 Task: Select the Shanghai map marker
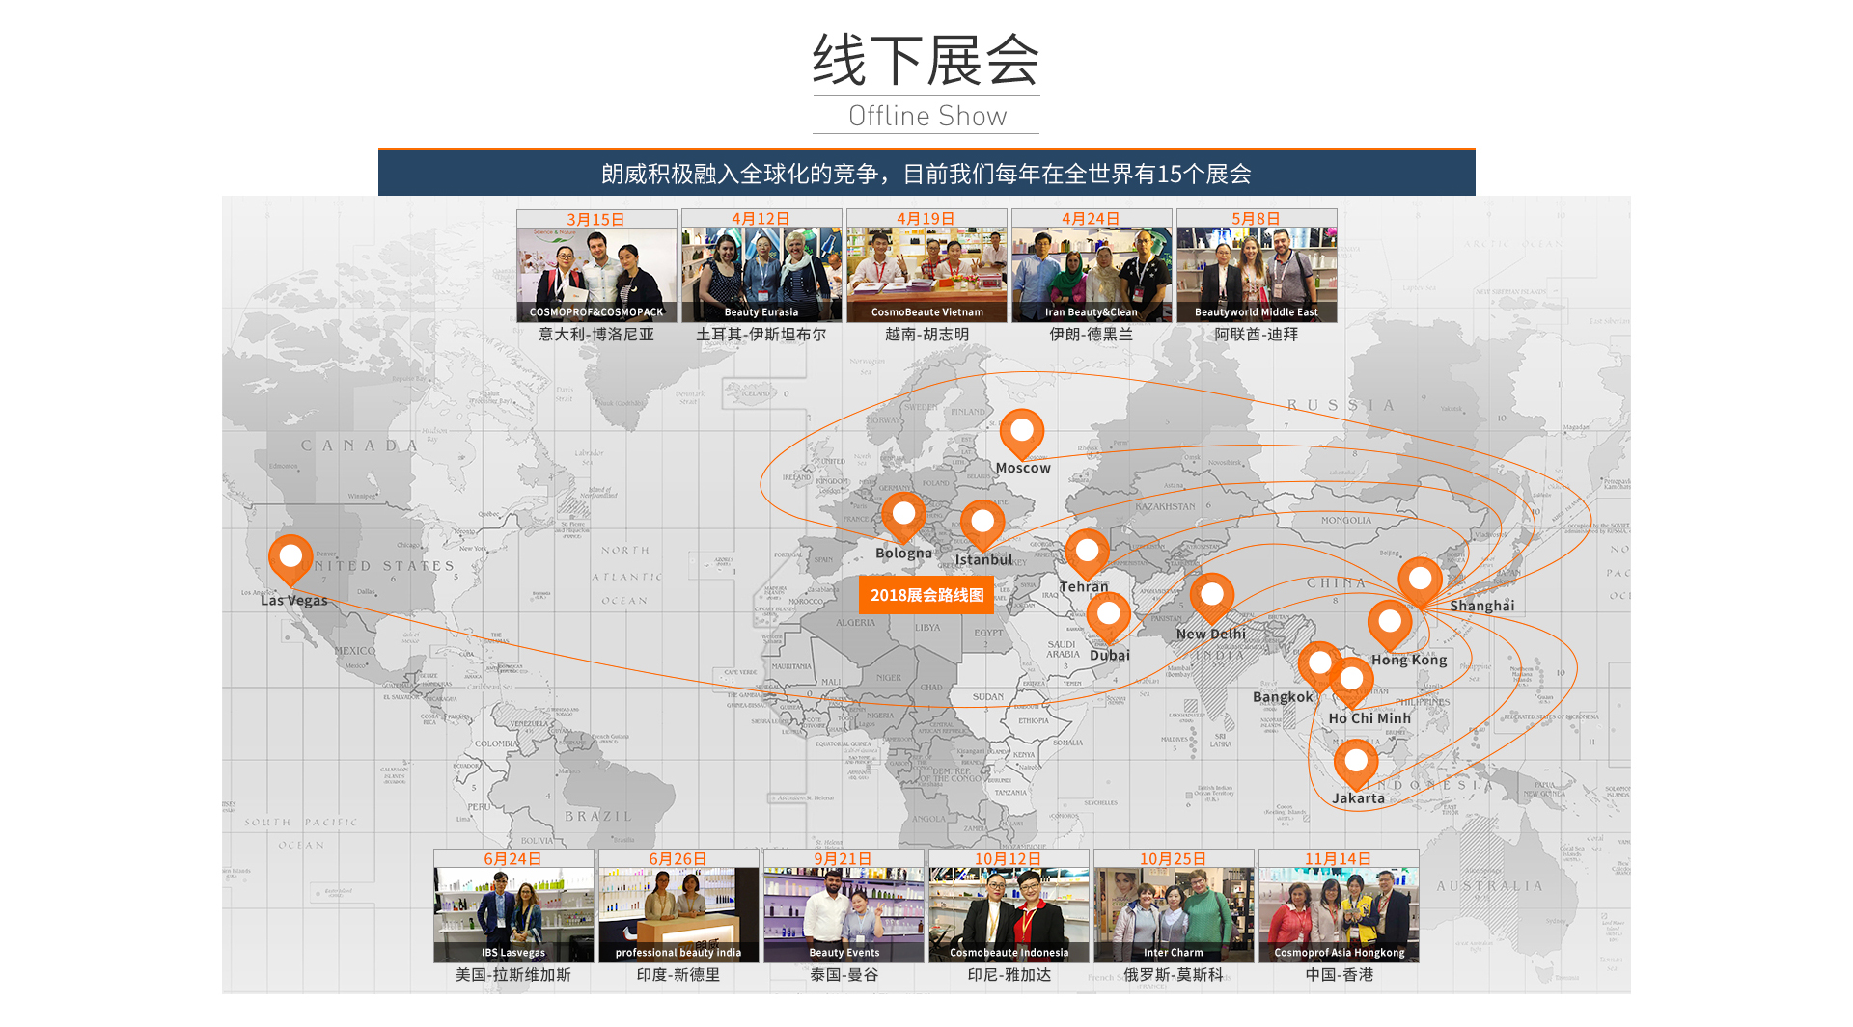click(1420, 580)
